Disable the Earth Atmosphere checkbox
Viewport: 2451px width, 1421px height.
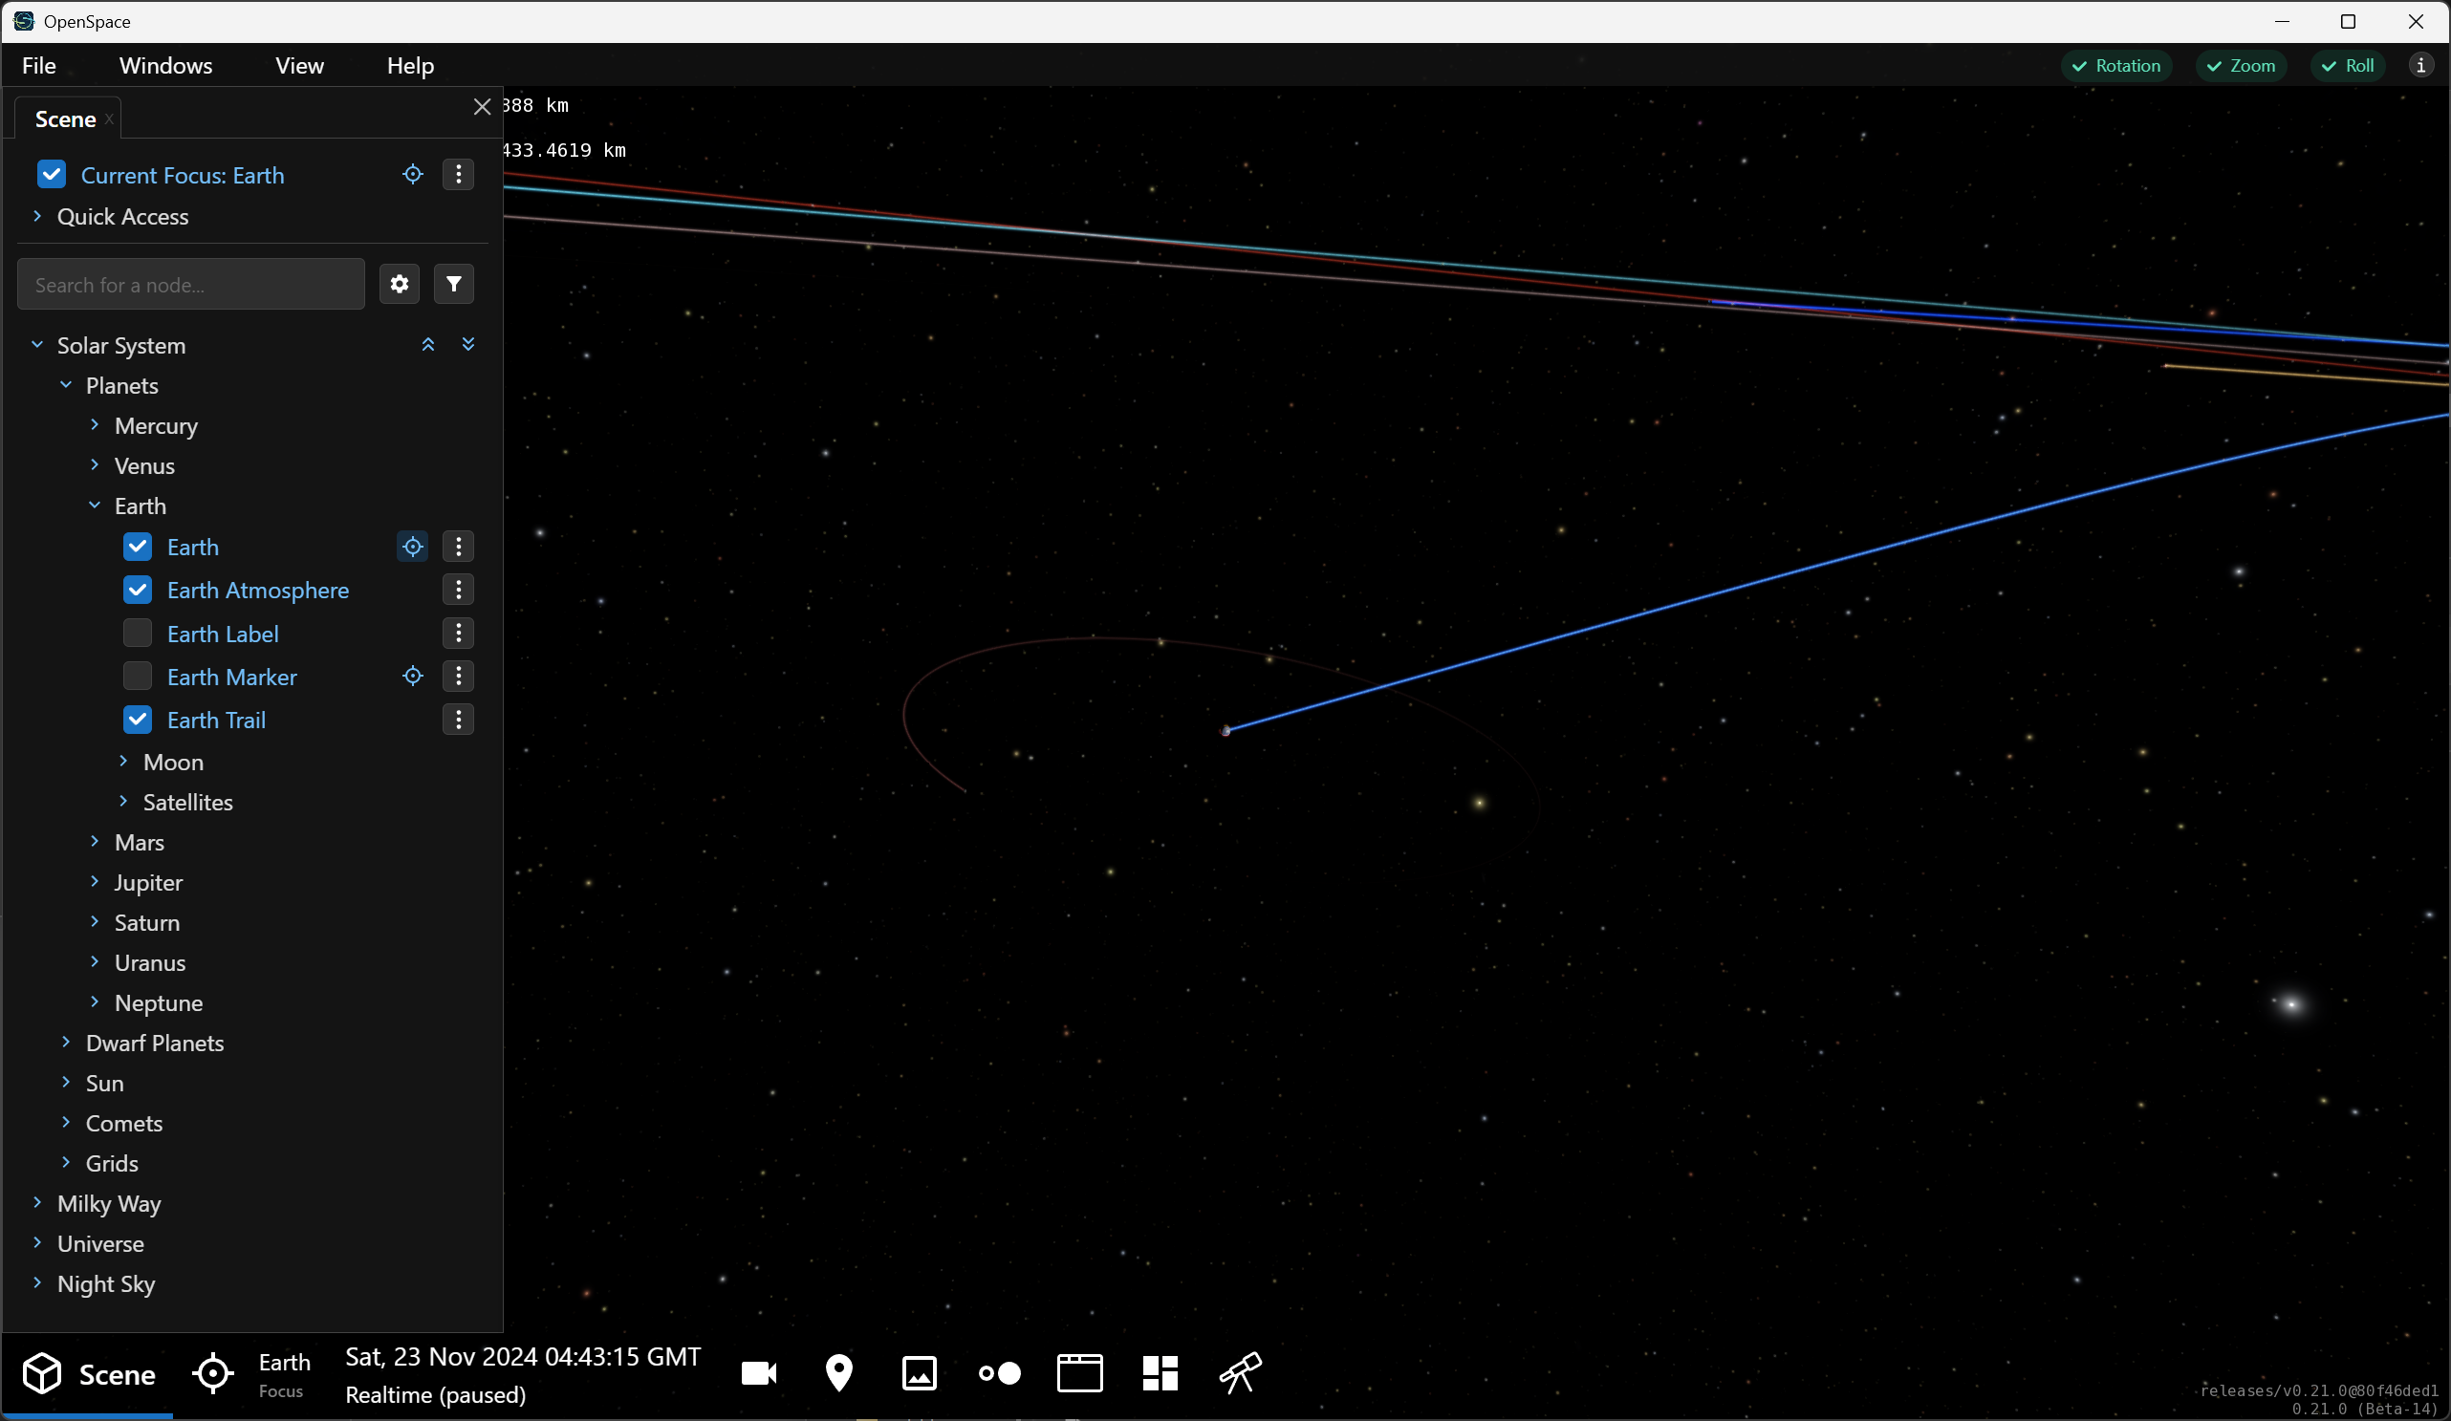point(137,590)
